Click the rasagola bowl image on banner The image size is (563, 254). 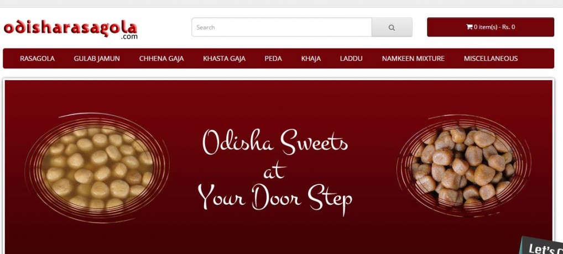point(97,167)
